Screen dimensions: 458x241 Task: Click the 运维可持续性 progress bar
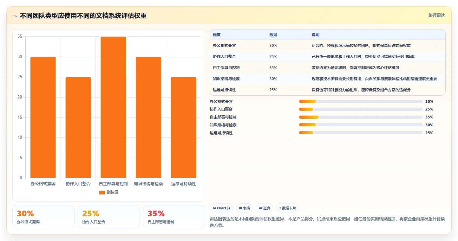(361, 133)
